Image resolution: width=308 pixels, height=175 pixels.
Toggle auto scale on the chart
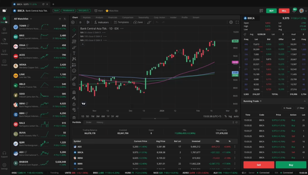pyautogui.click(x=236, y=116)
